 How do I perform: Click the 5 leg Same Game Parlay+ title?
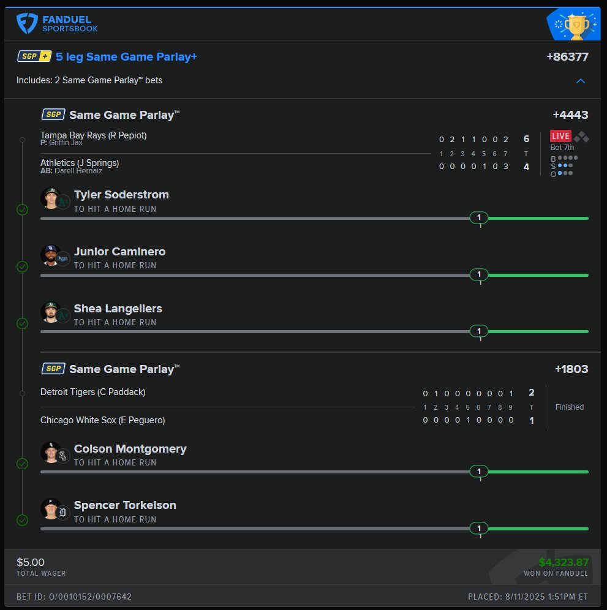pyautogui.click(x=126, y=57)
